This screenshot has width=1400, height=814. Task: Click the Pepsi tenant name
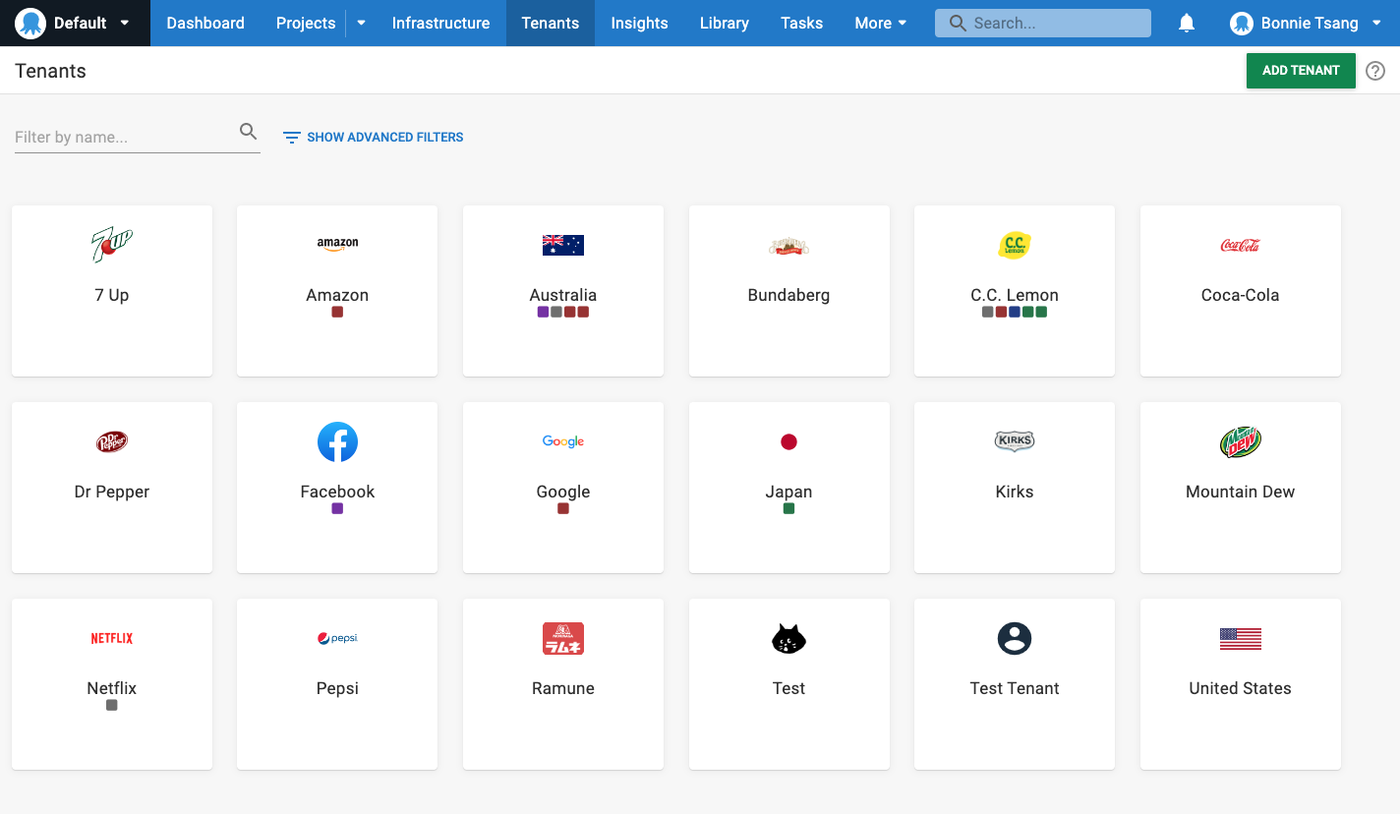(x=337, y=688)
